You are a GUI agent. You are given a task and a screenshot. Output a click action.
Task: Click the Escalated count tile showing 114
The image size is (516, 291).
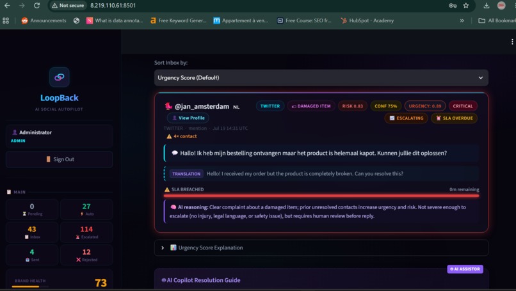tap(86, 232)
